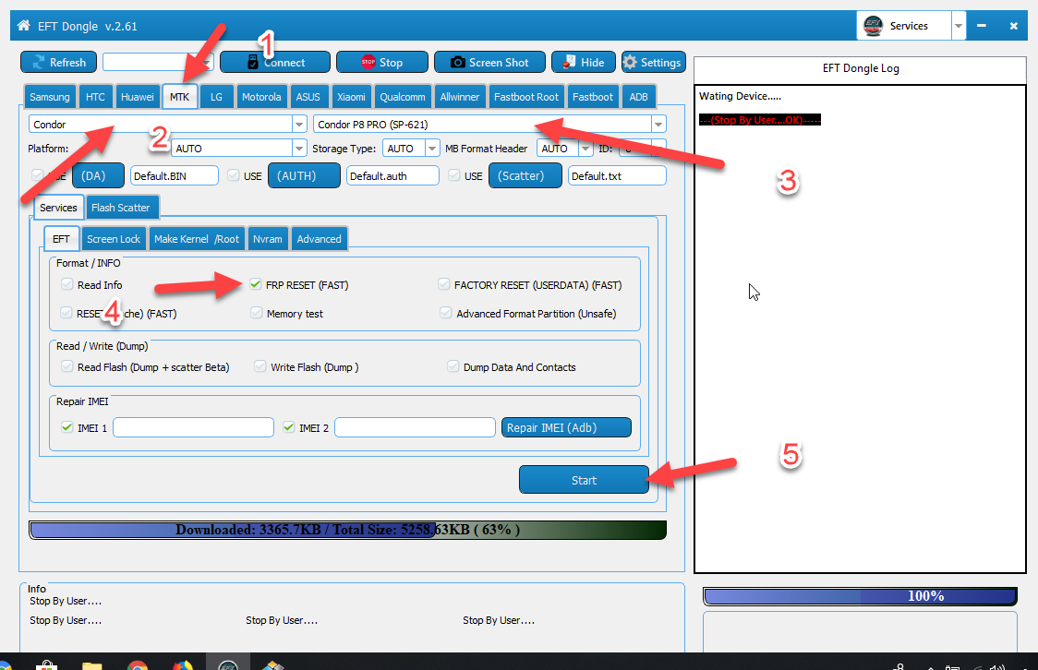Click the Stop sign icon button

click(x=368, y=62)
